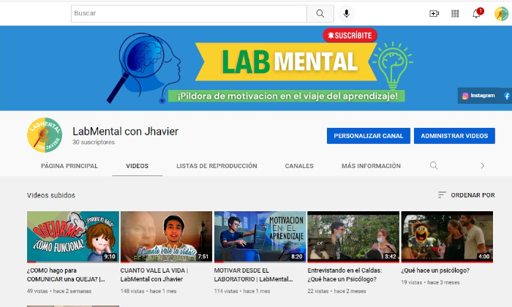Switch to the Página Principal tab
This screenshot has height=307, width=512.
69,166
